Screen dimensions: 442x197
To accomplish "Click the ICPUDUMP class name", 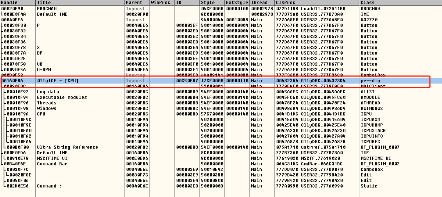I will click(372, 125).
